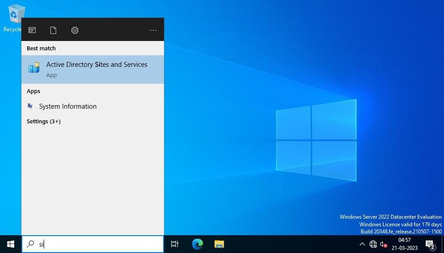This screenshot has width=444, height=253.
Task: Open the Windows Start menu
Action: point(11,244)
